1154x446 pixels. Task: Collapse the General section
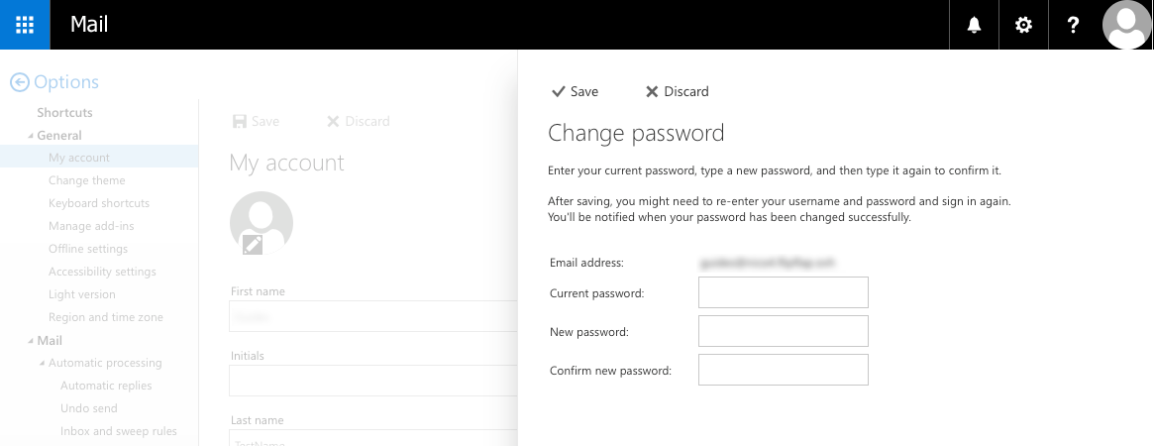point(30,136)
